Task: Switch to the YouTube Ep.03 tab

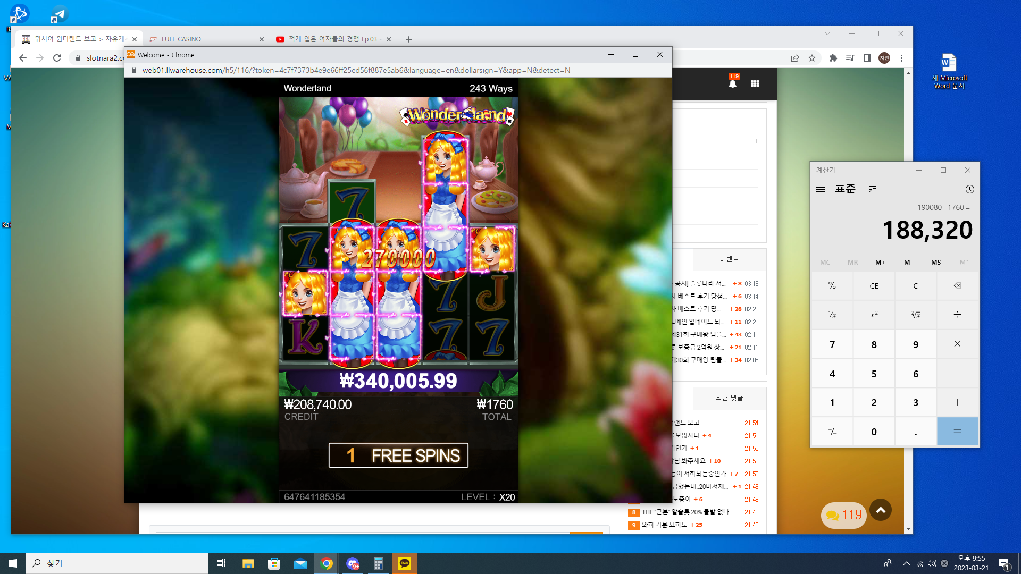Action: tap(334, 39)
